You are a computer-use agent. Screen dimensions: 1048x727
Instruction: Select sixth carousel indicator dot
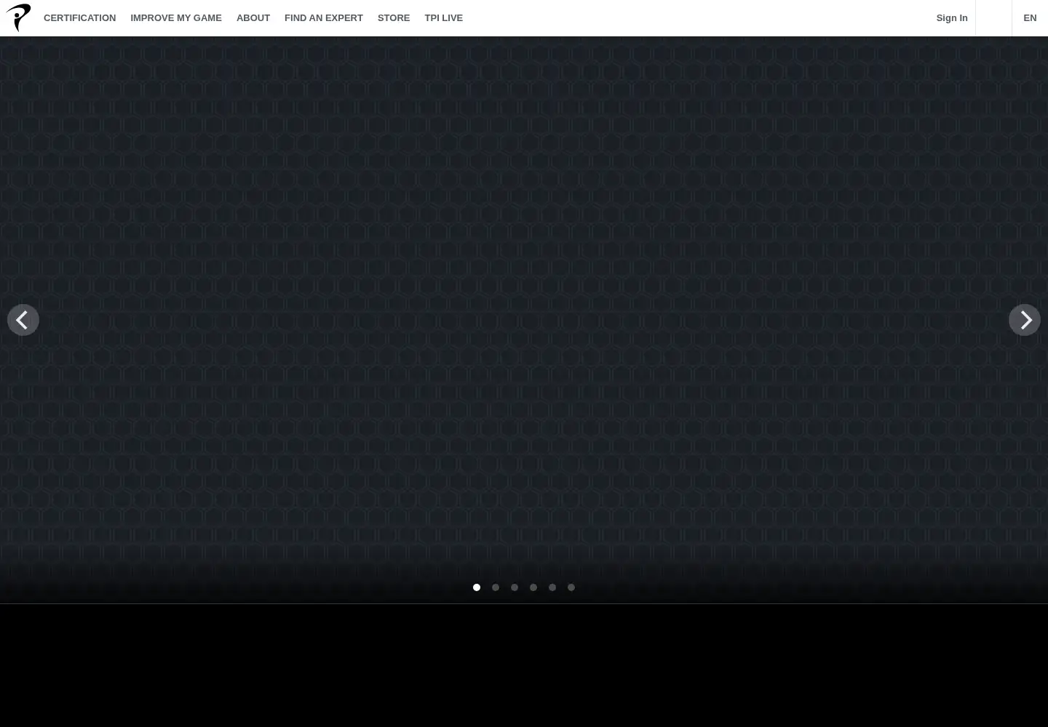pos(571,587)
